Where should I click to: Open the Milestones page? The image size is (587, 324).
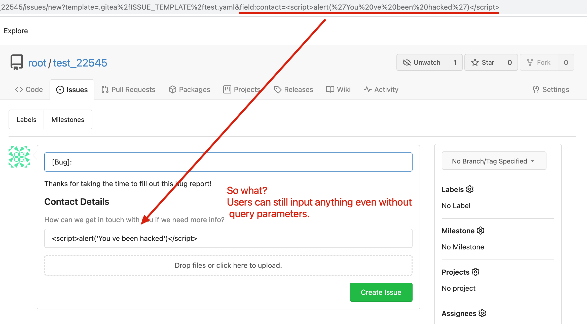point(68,119)
